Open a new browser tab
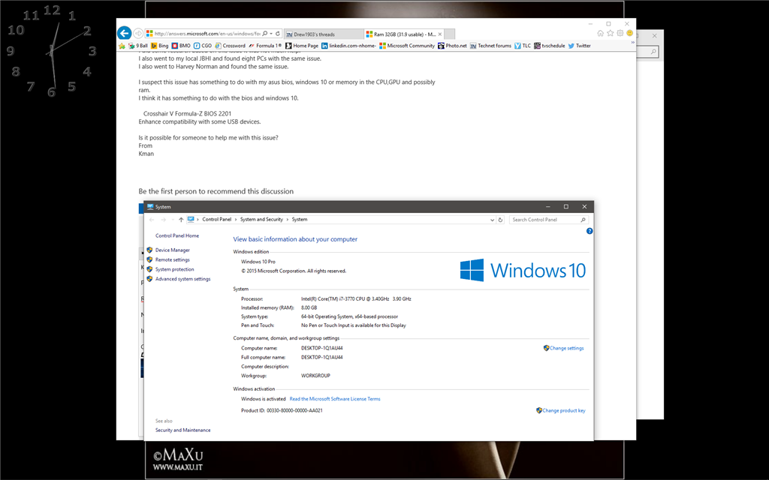The height and width of the screenshot is (480, 769). pyautogui.click(x=449, y=34)
